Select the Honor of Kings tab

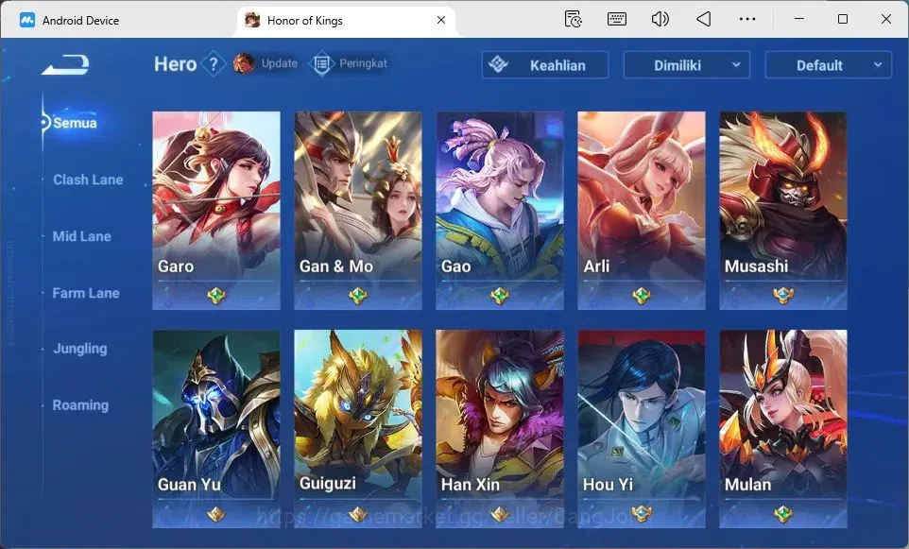[x=347, y=20]
